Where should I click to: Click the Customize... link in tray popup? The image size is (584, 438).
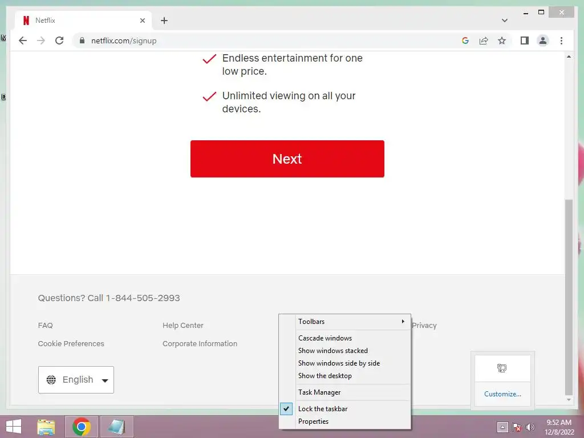[x=502, y=394]
